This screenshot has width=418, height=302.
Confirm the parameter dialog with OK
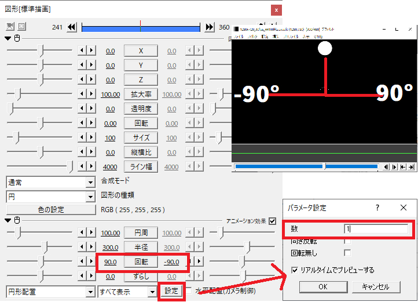[323, 287]
